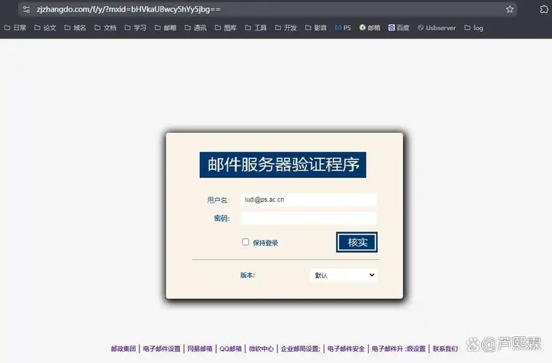Viewport: 552px width, 363px height.
Task: Follow the 电子邮件设置 footer link
Action: point(161,348)
